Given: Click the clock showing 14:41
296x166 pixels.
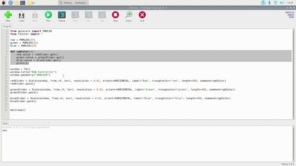Looking at the screenshot, I should click(x=290, y=3).
